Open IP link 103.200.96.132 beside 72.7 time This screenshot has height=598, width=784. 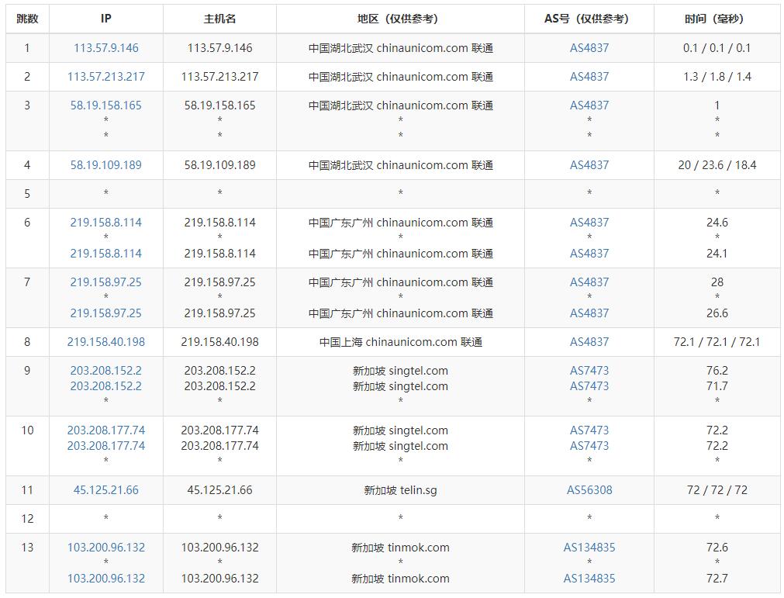(x=106, y=579)
